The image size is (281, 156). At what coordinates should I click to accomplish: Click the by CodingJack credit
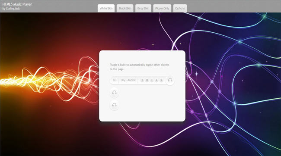coord(11,9)
